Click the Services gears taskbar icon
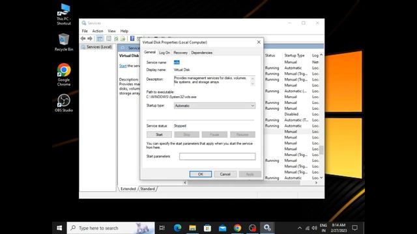This screenshot has height=234, width=417. pos(267,228)
